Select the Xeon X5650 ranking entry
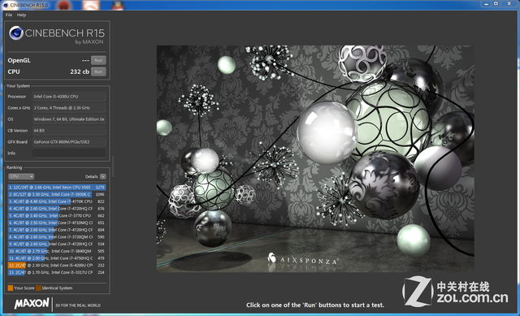Viewport: 520px width, 316px height. tap(57, 188)
